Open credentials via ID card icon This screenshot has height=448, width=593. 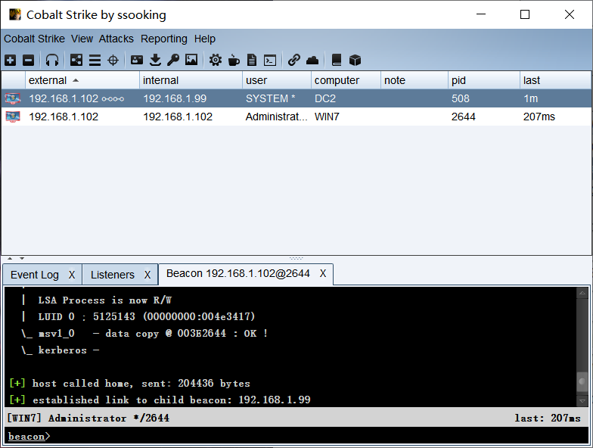pyautogui.click(x=136, y=60)
